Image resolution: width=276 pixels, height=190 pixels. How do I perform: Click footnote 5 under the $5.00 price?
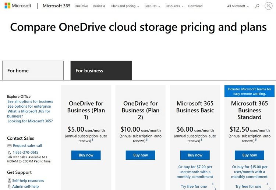coord(92,140)
